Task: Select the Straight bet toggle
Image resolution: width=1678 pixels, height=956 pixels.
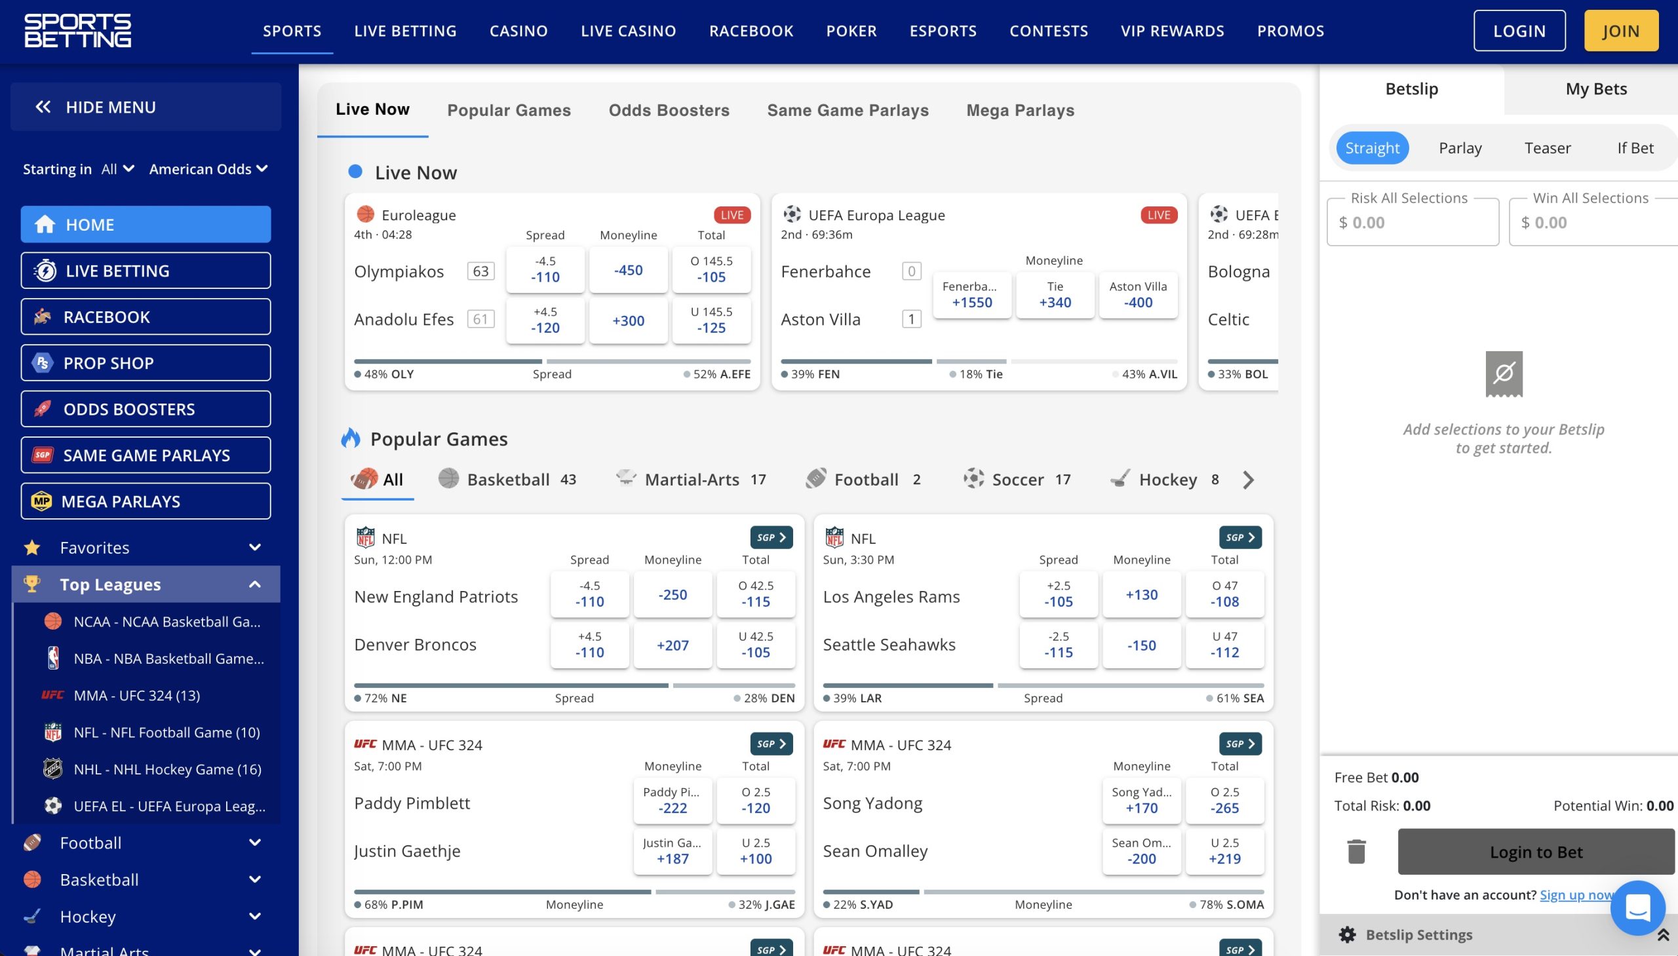Action: (x=1372, y=147)
